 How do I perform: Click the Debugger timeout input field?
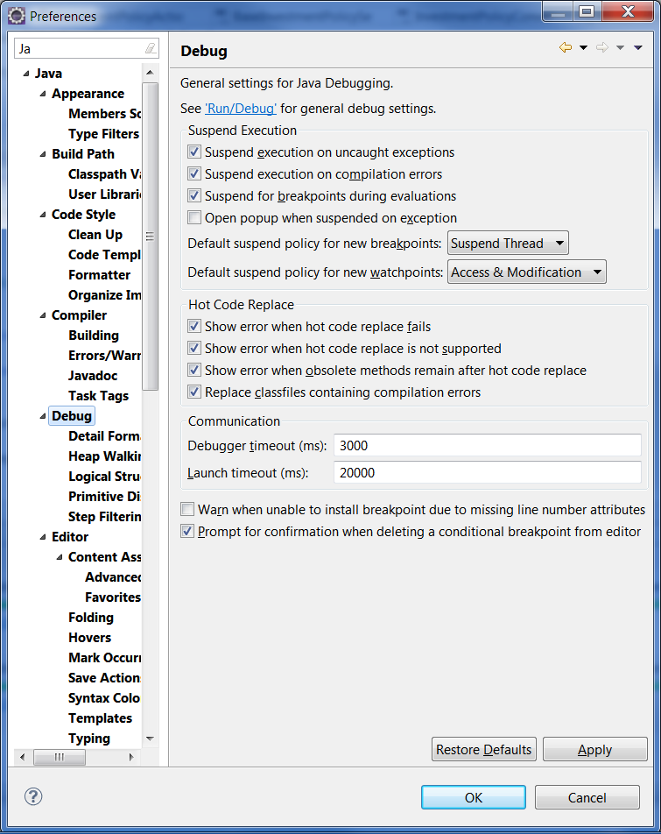click(x=488, y=445)
